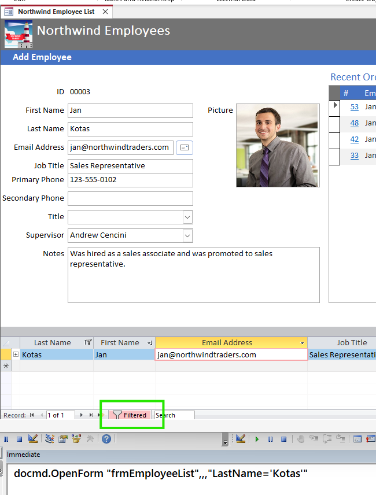
Task: Open recent order number 48
Action: [355, 123]
